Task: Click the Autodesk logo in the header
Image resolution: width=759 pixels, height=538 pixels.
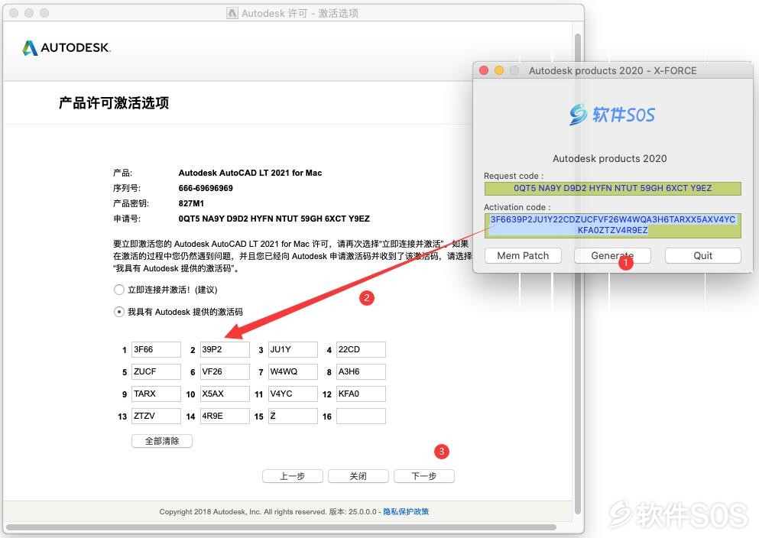Action: pyautogui.click(x=66, y=47)
